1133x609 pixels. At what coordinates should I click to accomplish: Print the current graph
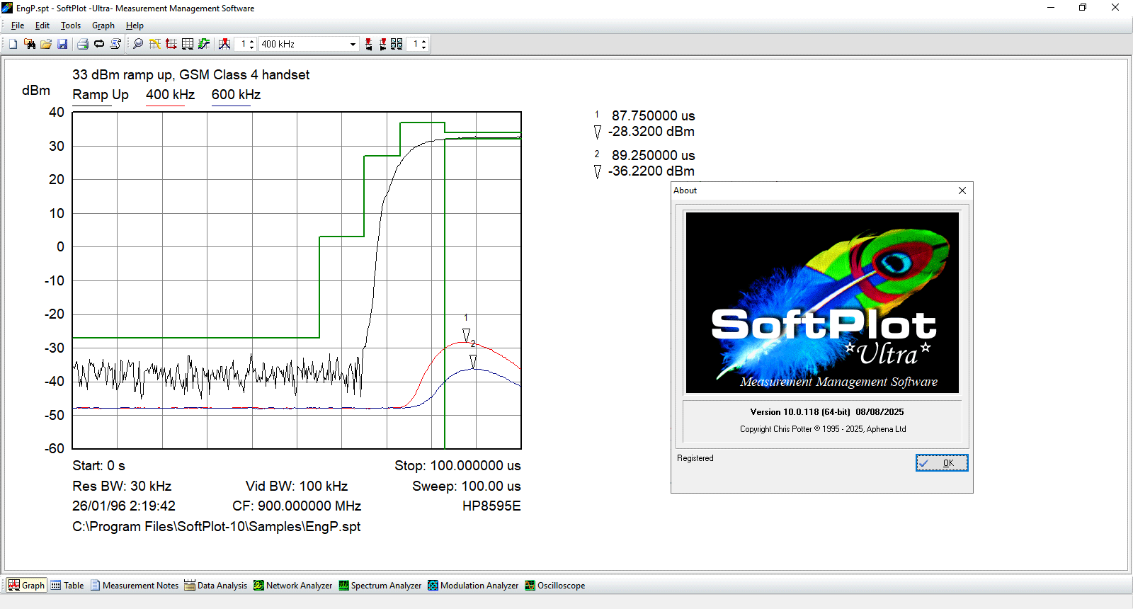pyautogui.click(x=83, y=44)
